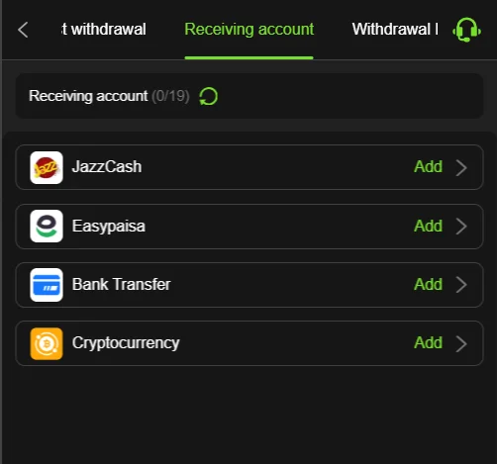Image resolution: width=497 pixels, height=464 pixels.
Task: Expand JazzCash row chevron arrow
Action: tap(461, 167)
